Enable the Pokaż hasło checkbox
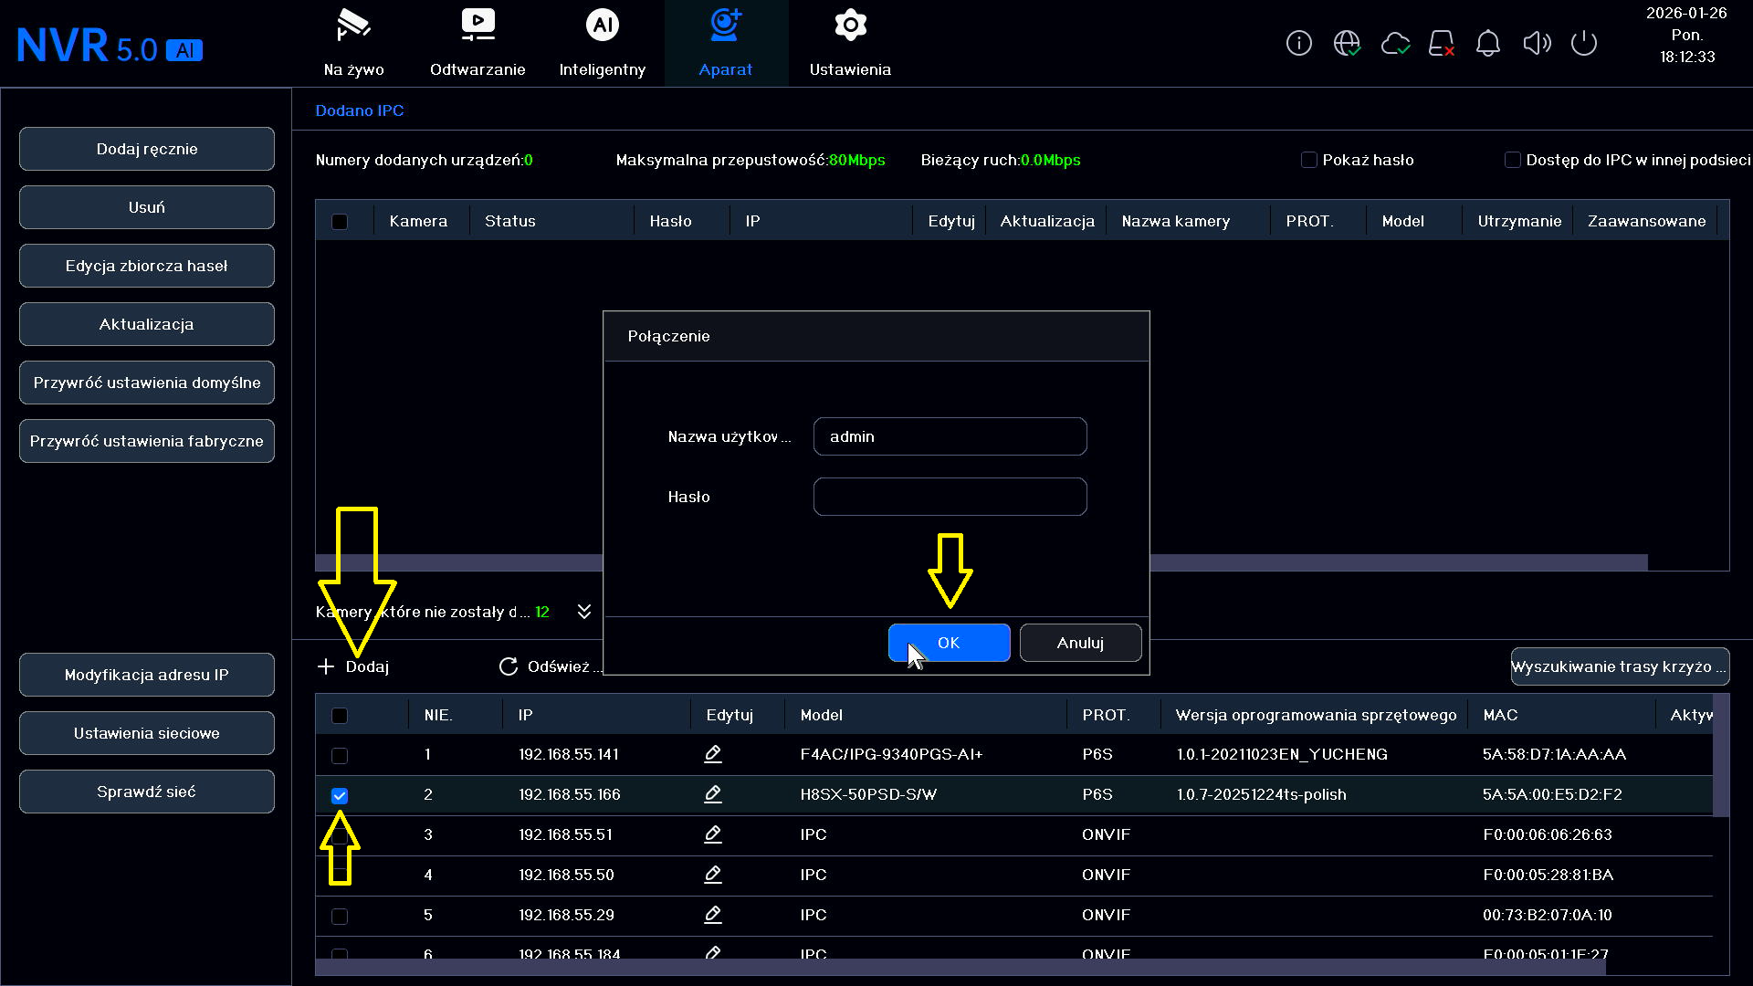The width and height of the screenshot is (1753, 986). (x=1308, y=160)
